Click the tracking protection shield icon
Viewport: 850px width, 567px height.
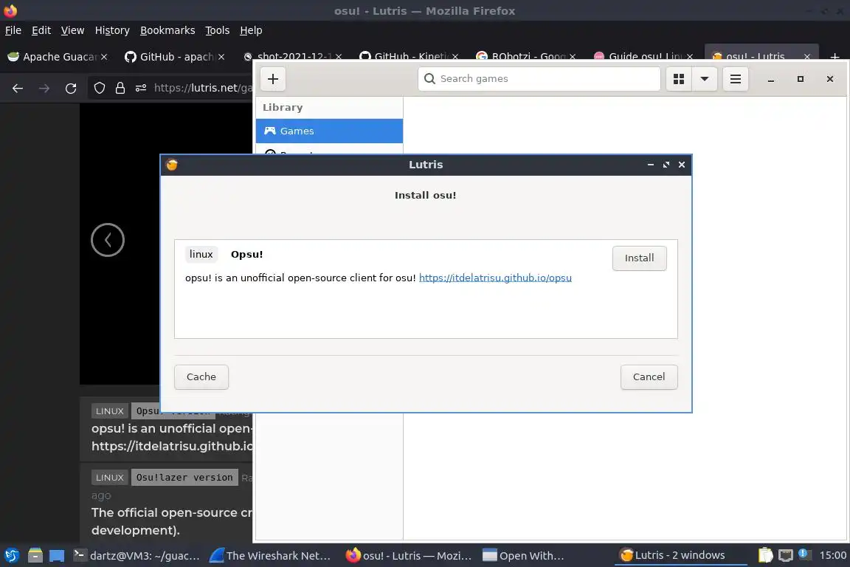pos(99,88)
